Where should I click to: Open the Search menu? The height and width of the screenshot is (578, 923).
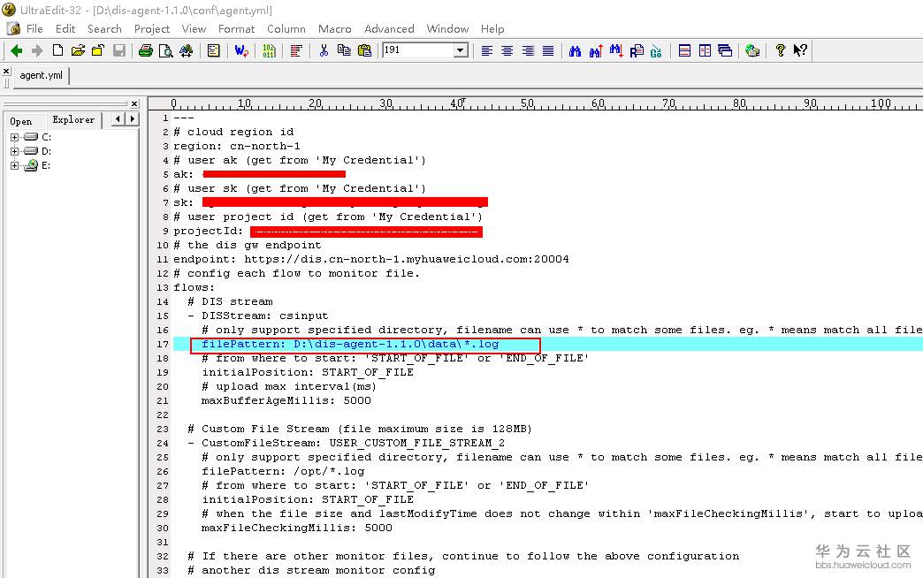104,29
